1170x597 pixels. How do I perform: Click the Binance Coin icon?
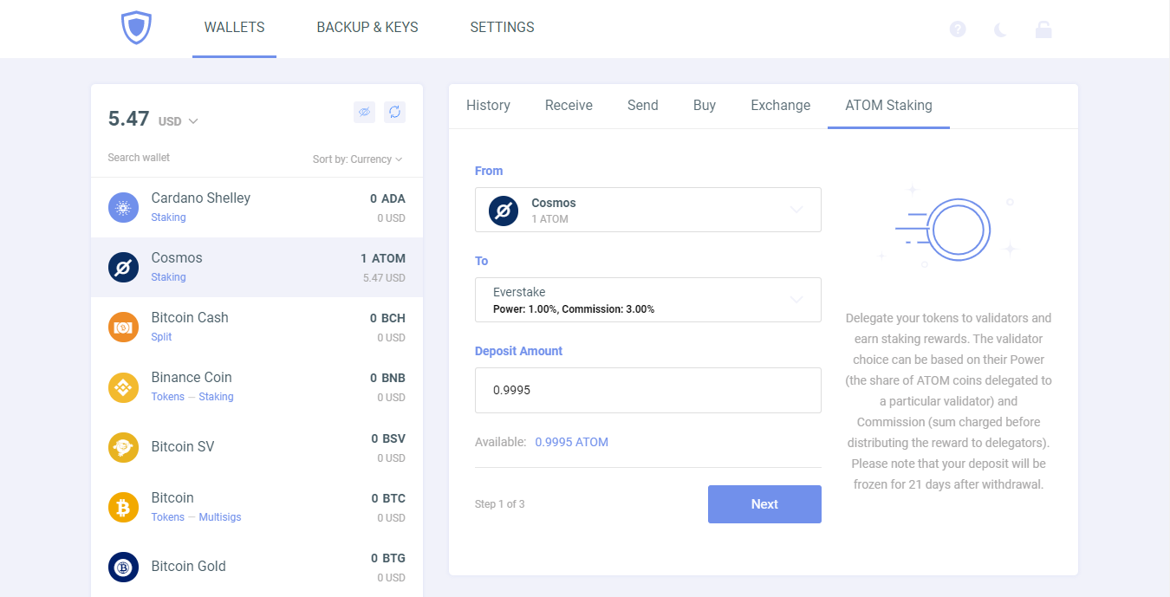pyautogui.click(x=123, y=387)
